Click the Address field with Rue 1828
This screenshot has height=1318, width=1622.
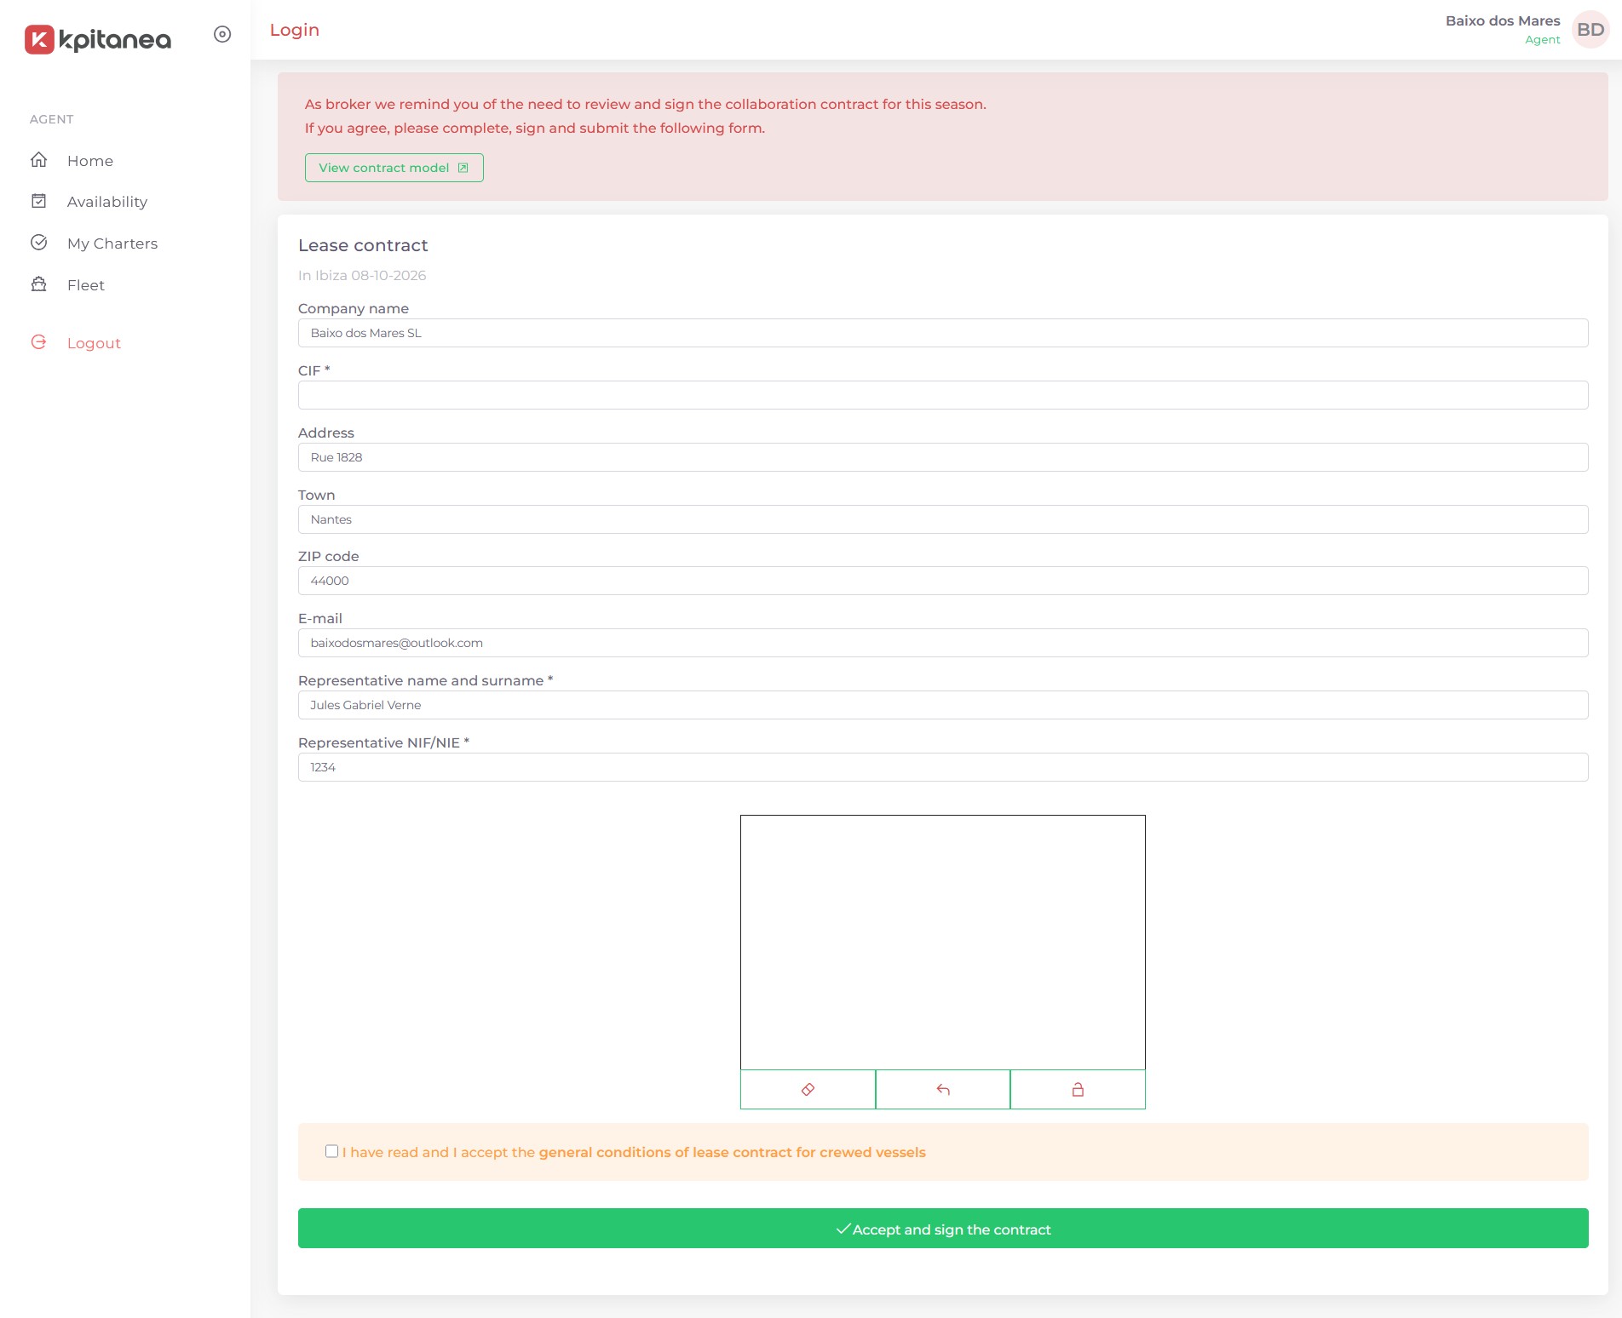pos(943,457)
